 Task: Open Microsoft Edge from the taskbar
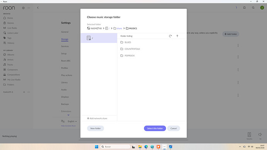point(146,147)
